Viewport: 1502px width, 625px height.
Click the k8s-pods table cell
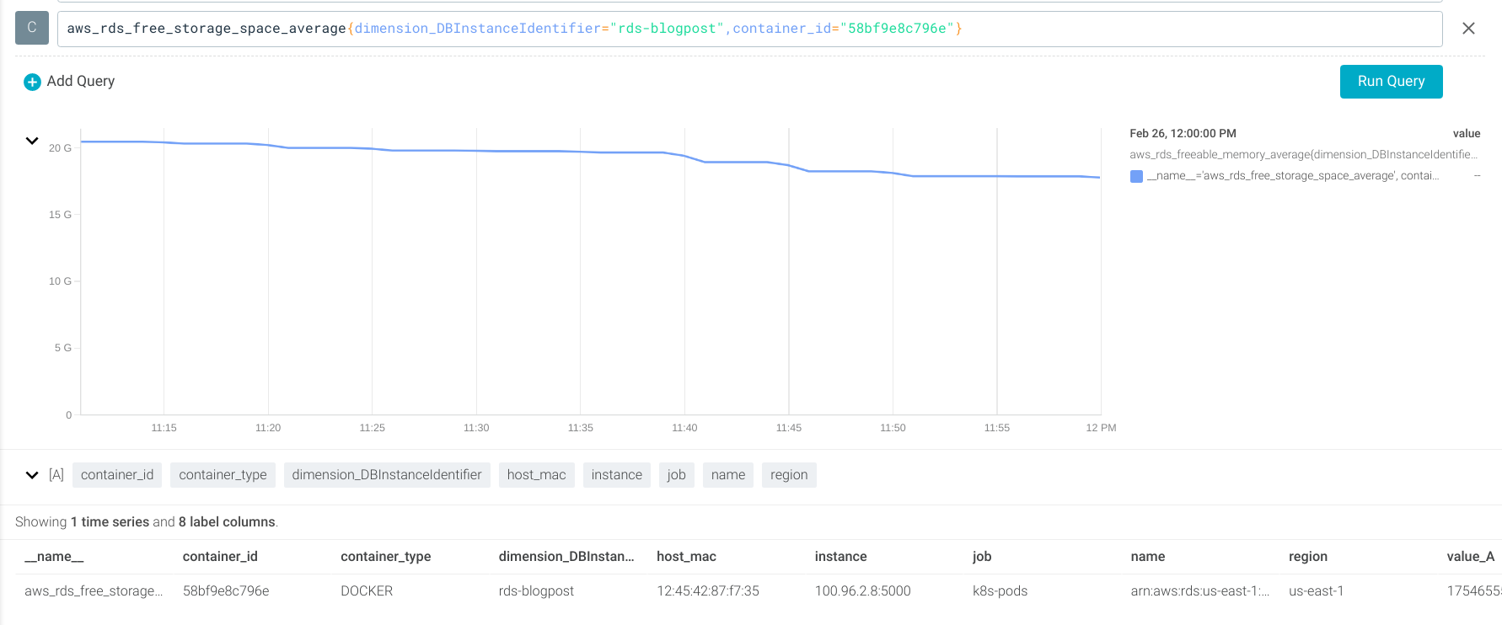coord(1000,591)
